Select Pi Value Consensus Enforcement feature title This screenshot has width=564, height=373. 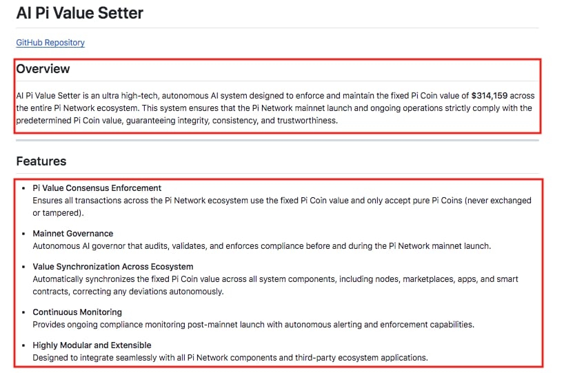coord(97,188)
